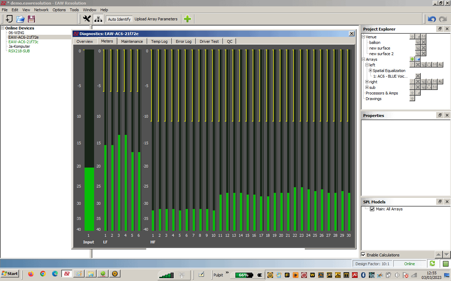Click Upload Array Parameters button
This screenshot has height=281, width=451.
coord(156,19)
